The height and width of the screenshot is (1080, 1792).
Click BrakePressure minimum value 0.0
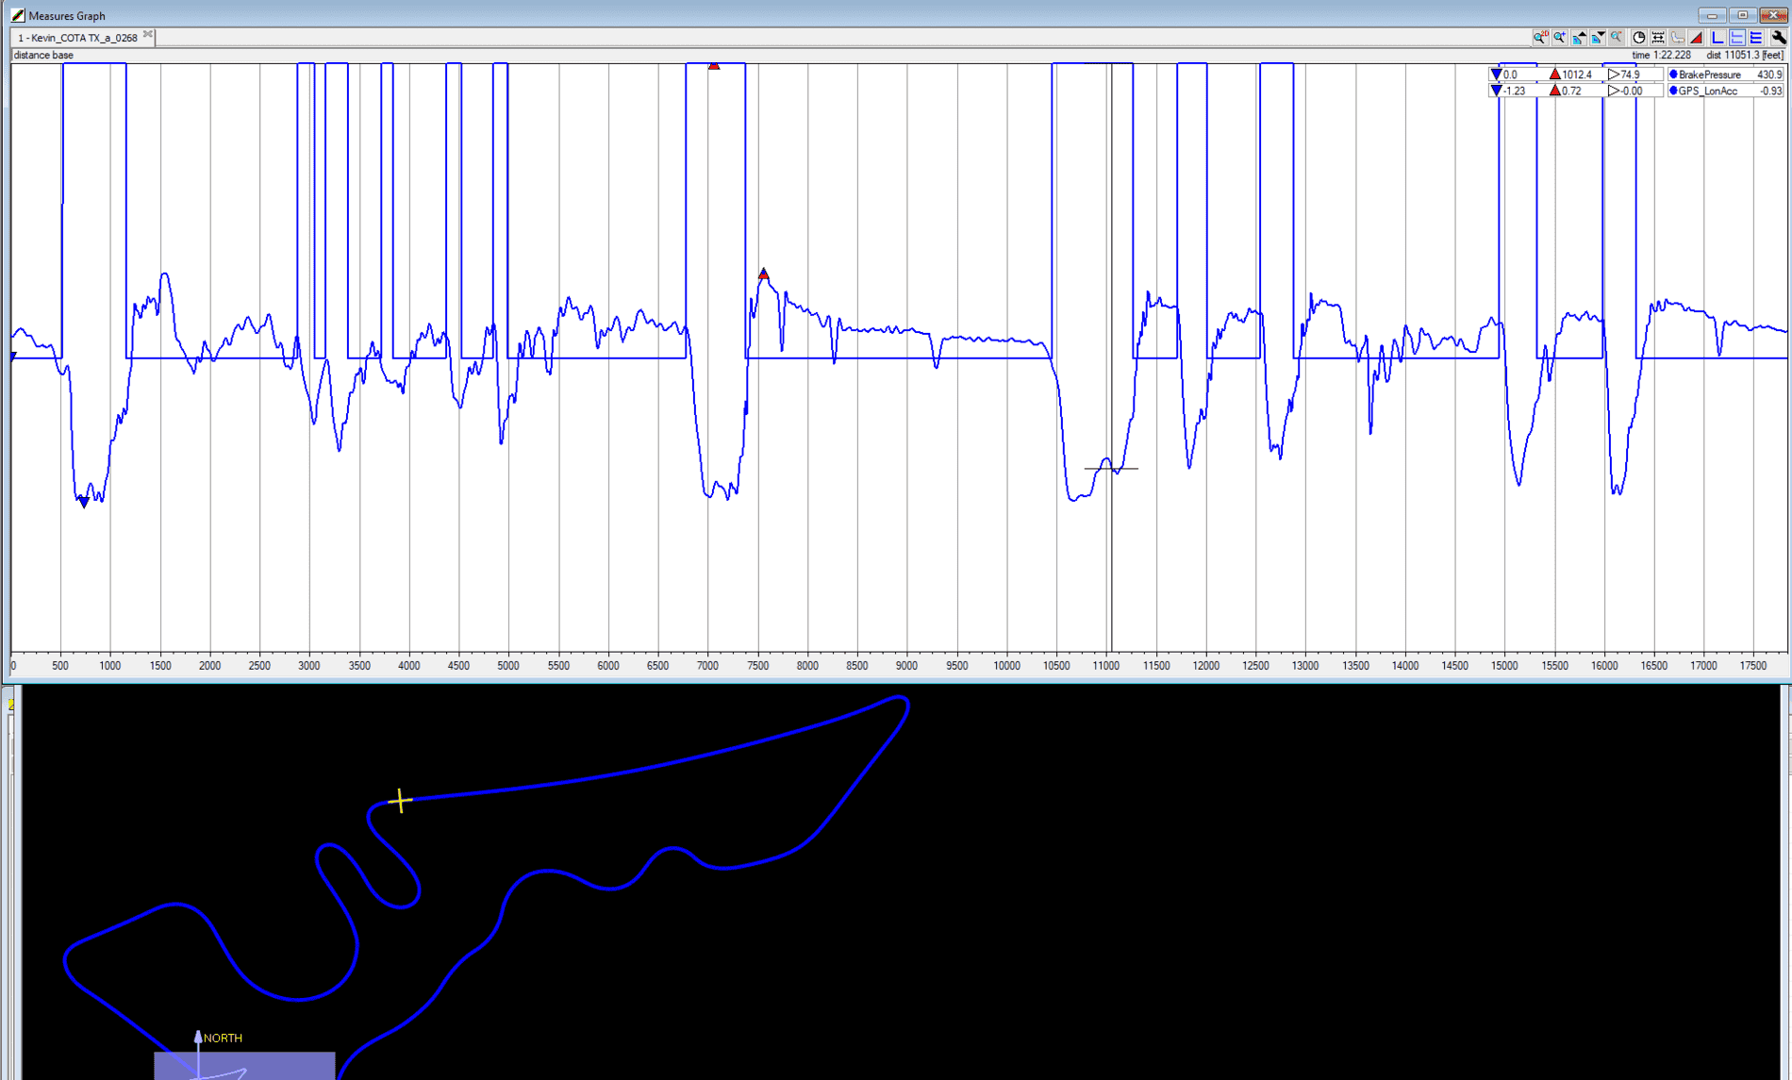pyautogui.click(x=1510, y=75)
